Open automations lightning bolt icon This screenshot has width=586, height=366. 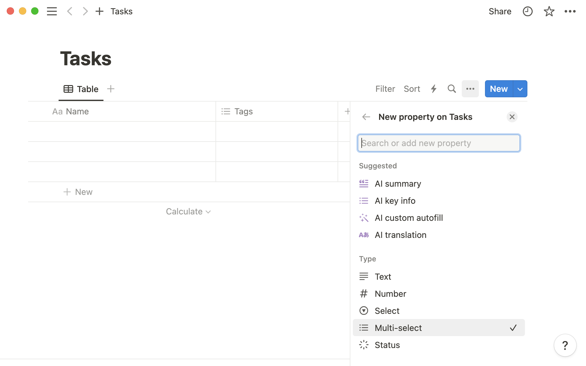[433, 89]
